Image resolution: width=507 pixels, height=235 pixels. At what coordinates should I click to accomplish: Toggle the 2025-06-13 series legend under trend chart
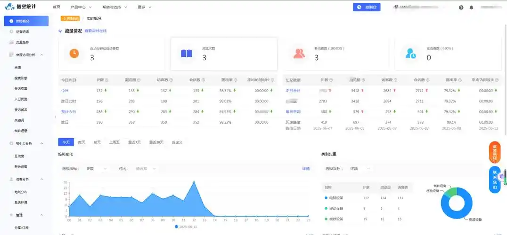186,227
